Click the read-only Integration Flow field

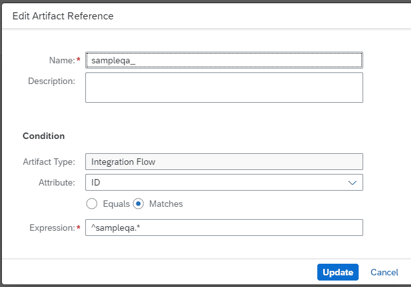click(x=224, y=162)
